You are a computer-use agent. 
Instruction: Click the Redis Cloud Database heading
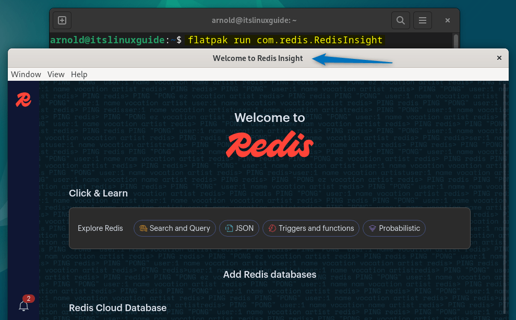(x=117, y=307)
